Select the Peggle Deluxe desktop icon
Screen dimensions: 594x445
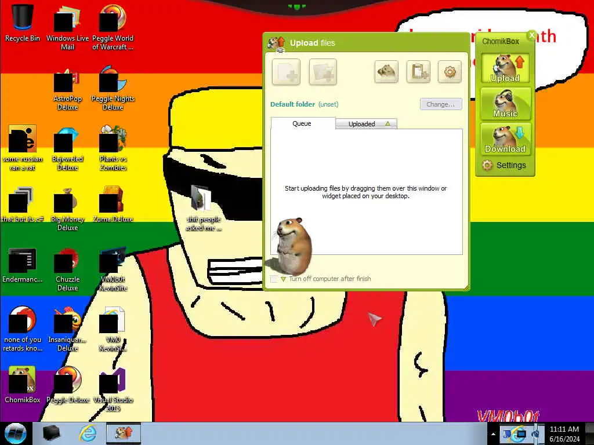point(67,385)
